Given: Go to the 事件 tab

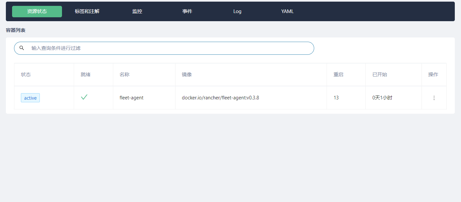Looking at the screenshot, I should tap(187, 11).
